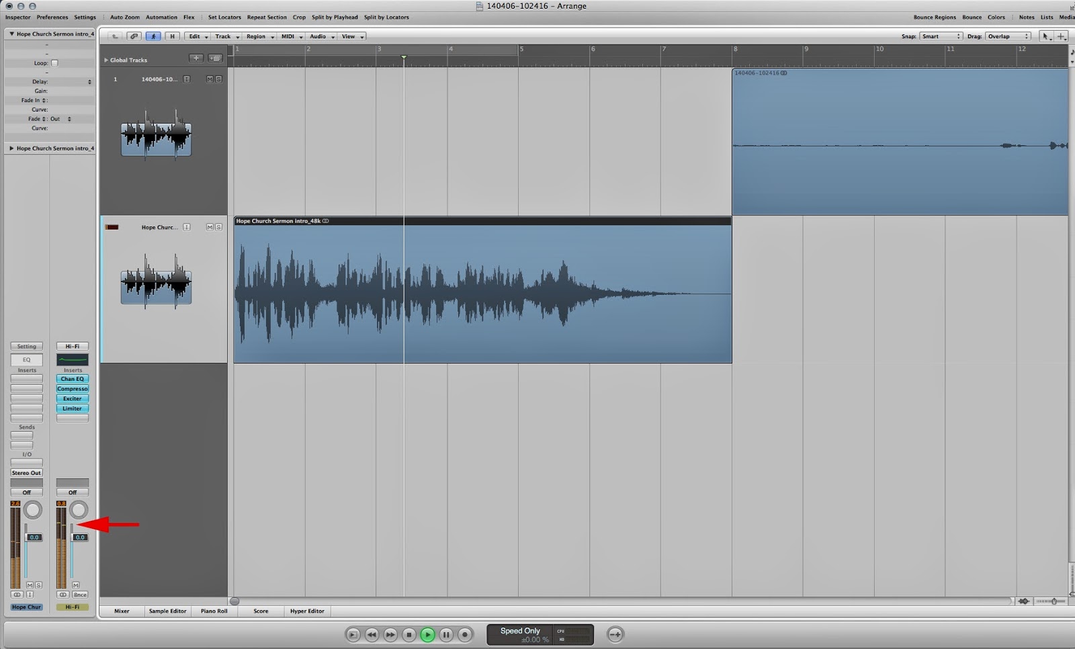
Task: Click the green EQ curve thumbnail
Action: click(x=73, y=360)
